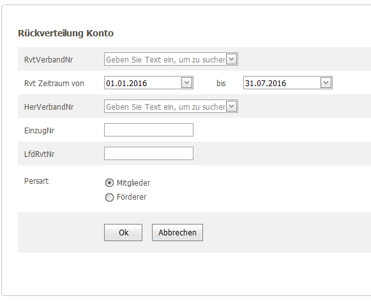
Task: Click the bis label between dates
Action: pyautogui.click(x=221, y=84)
